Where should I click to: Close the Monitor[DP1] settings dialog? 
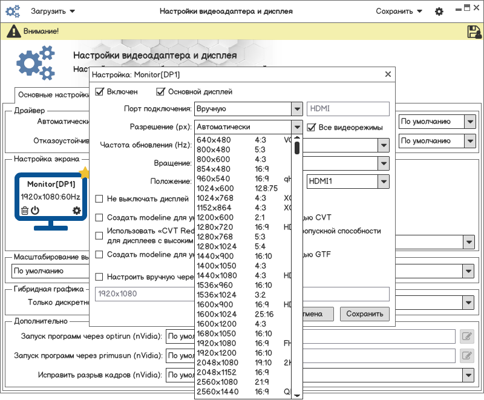coord(388,74)
